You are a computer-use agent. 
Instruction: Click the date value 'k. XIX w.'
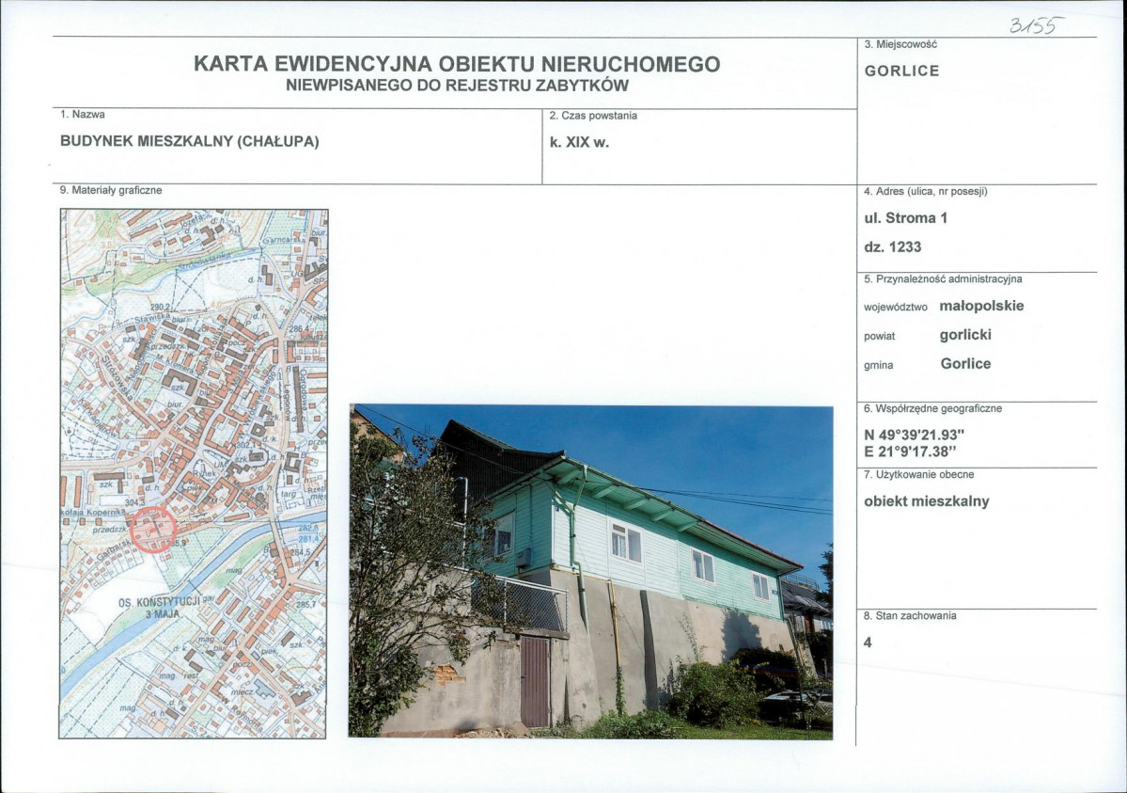coord(579,142)
